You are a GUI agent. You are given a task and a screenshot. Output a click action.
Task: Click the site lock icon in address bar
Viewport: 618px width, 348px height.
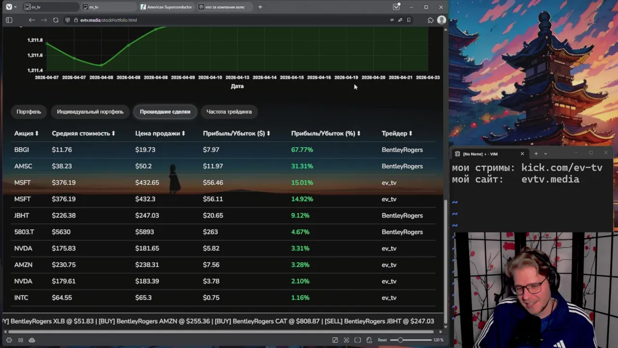pyautogui.click(x=76, y=20)
